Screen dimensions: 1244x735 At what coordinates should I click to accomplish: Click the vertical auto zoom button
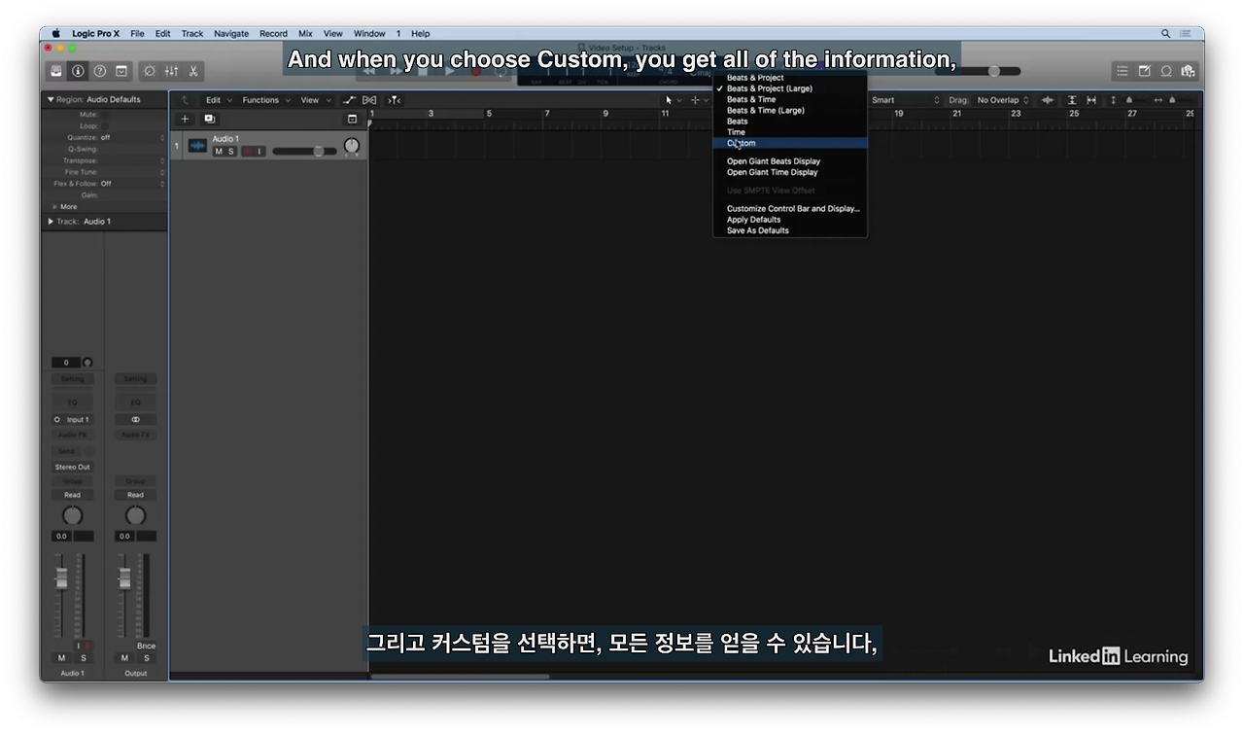pyautogui.click(x=1072, y=100)
